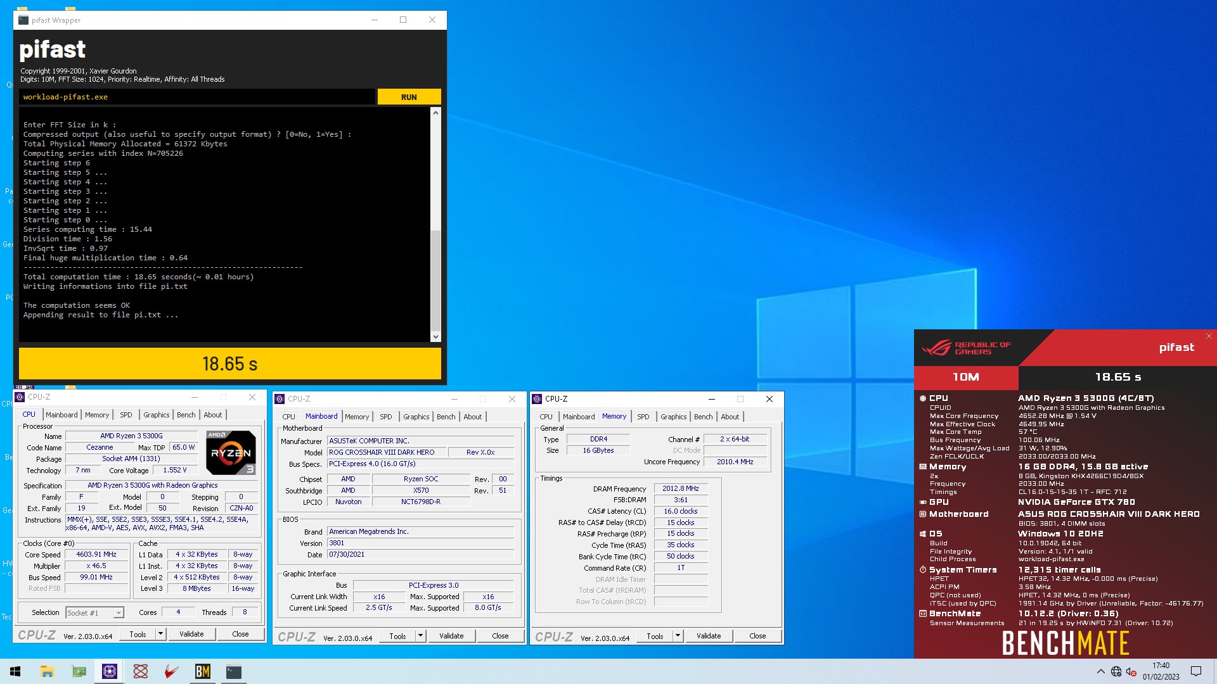Click the GPU section icon in BenchMate panel
Viewport: 1217px width, 684px height.
coord(923,502)
